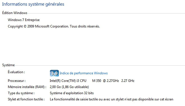The height and width of the screenshot is (106, 185).
Task: Click the M 350 processor model text
Action: [97, 81]
